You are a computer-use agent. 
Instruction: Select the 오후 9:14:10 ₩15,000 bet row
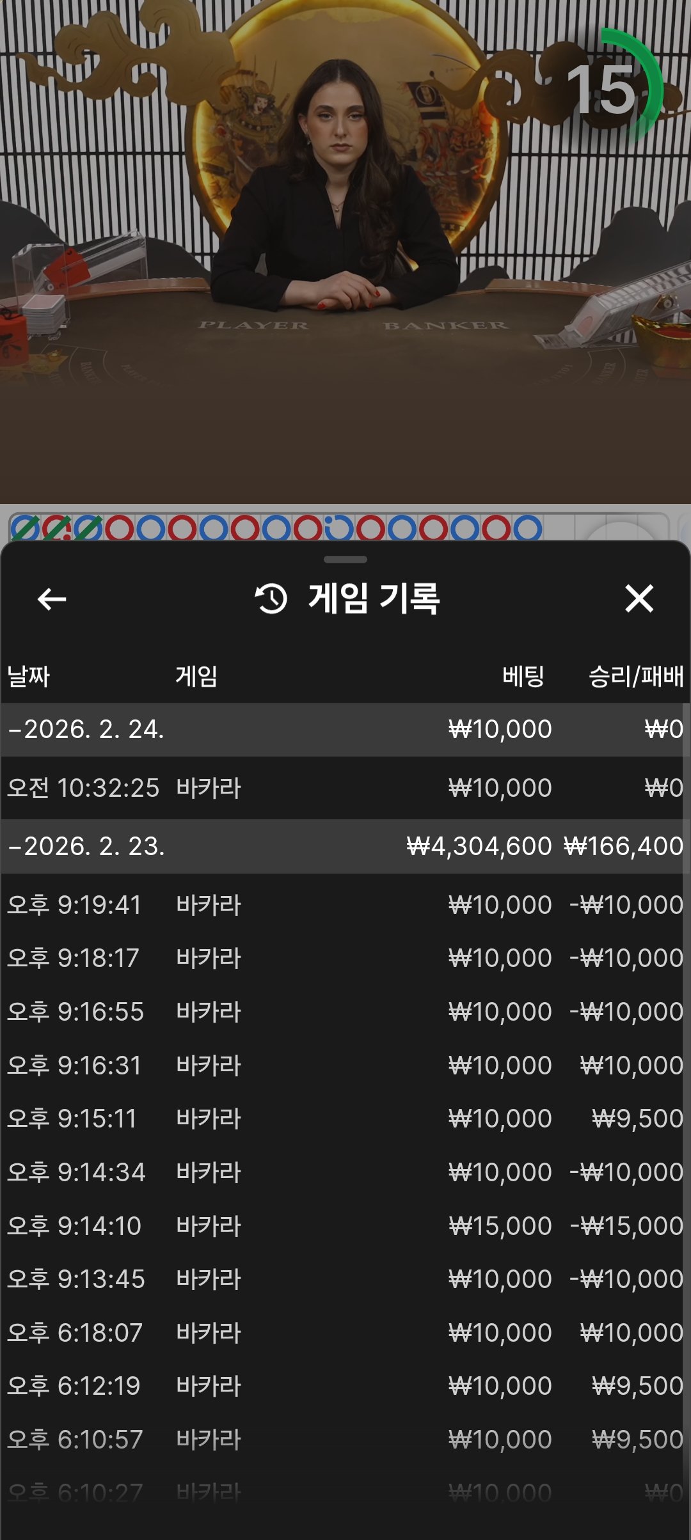345,1226
